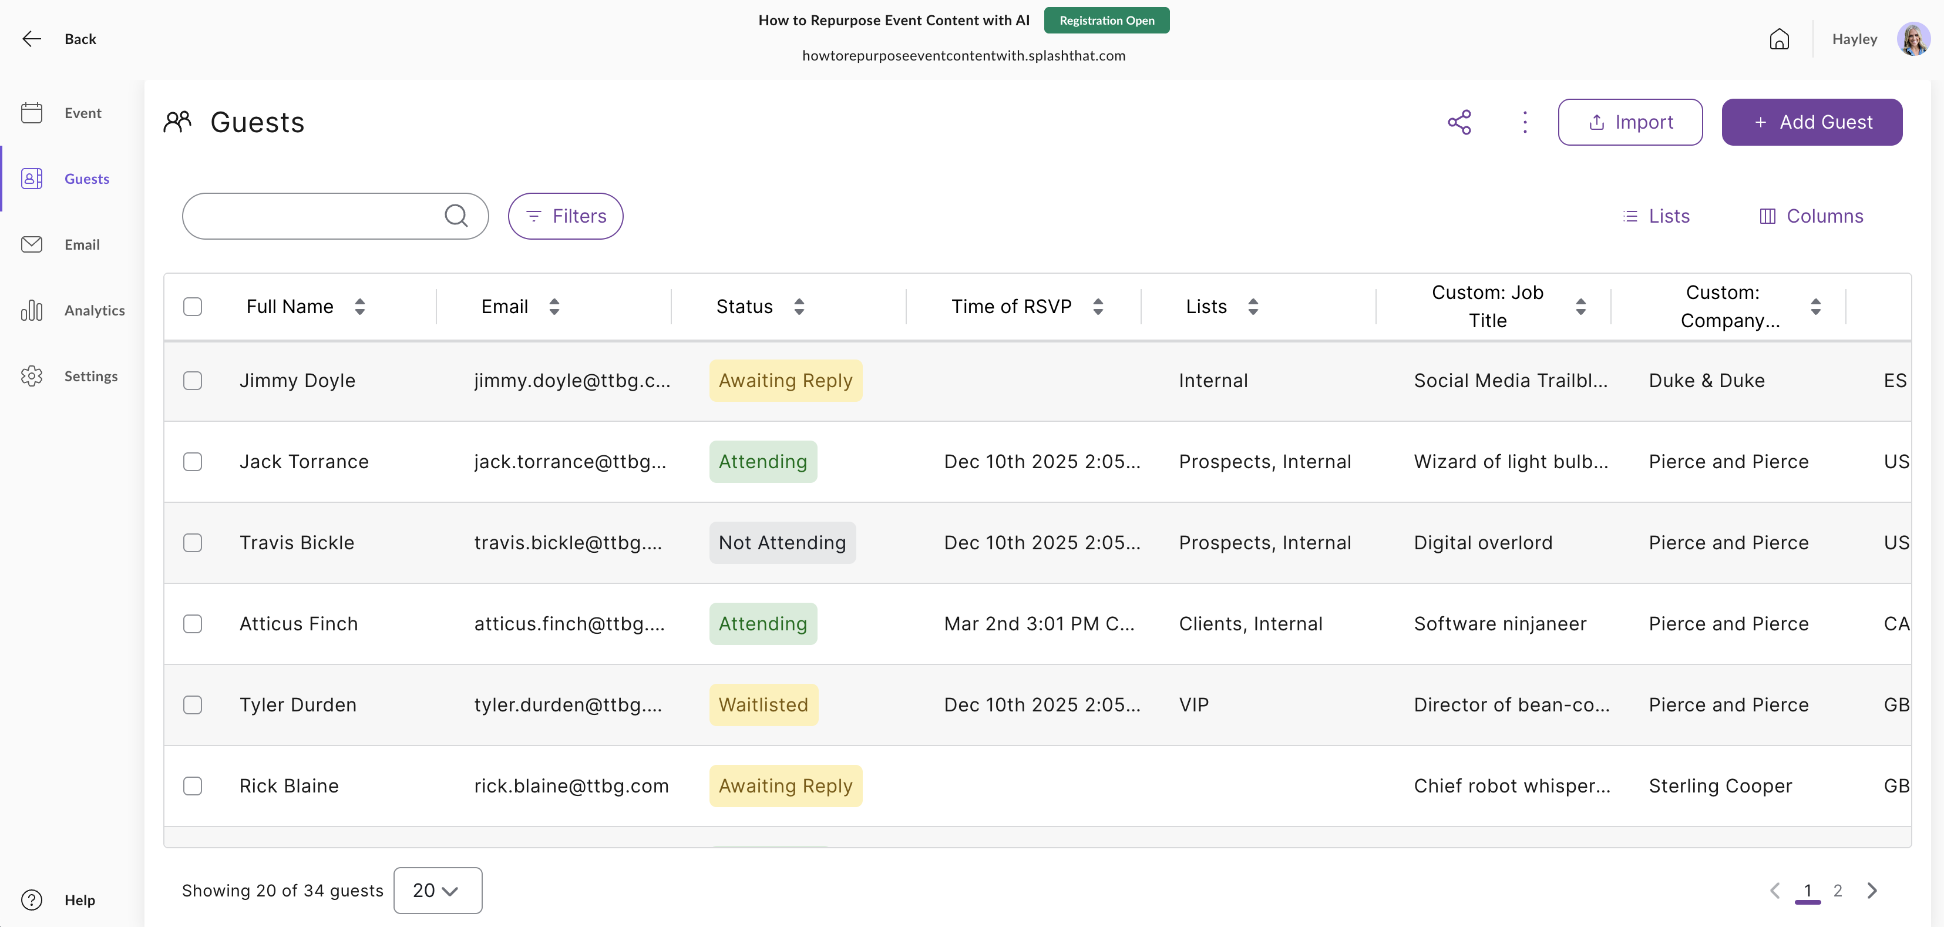Sort by Full Name column arrows
This screenshot has width=1944, height=927.
pos(360,307)
